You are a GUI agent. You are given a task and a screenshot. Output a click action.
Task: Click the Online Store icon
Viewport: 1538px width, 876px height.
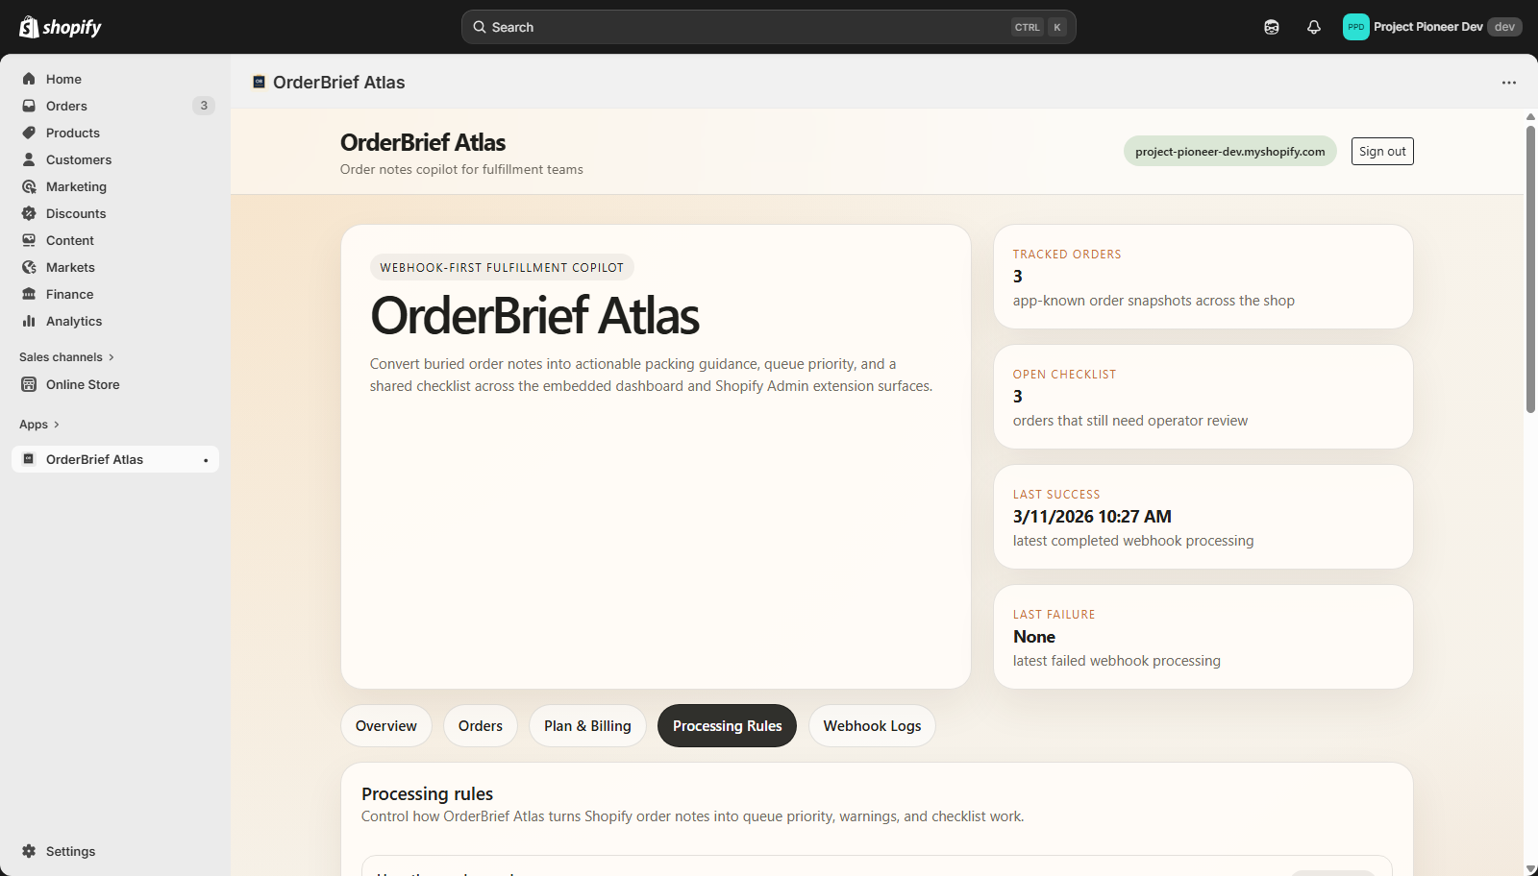coord(29,384)
